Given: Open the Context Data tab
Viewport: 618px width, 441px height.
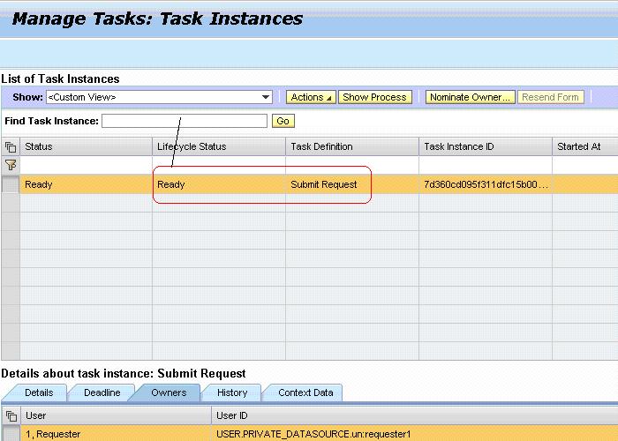Looking at the screenshot, I should click(x=305, y=392).
